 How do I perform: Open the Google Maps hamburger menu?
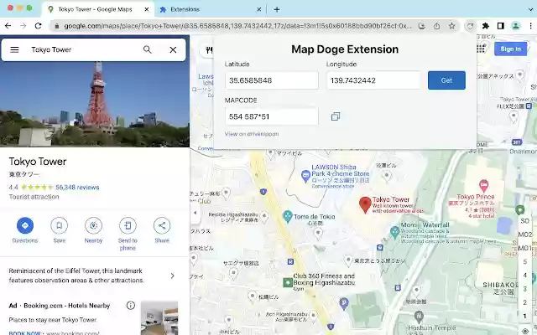tap(14, 50)
